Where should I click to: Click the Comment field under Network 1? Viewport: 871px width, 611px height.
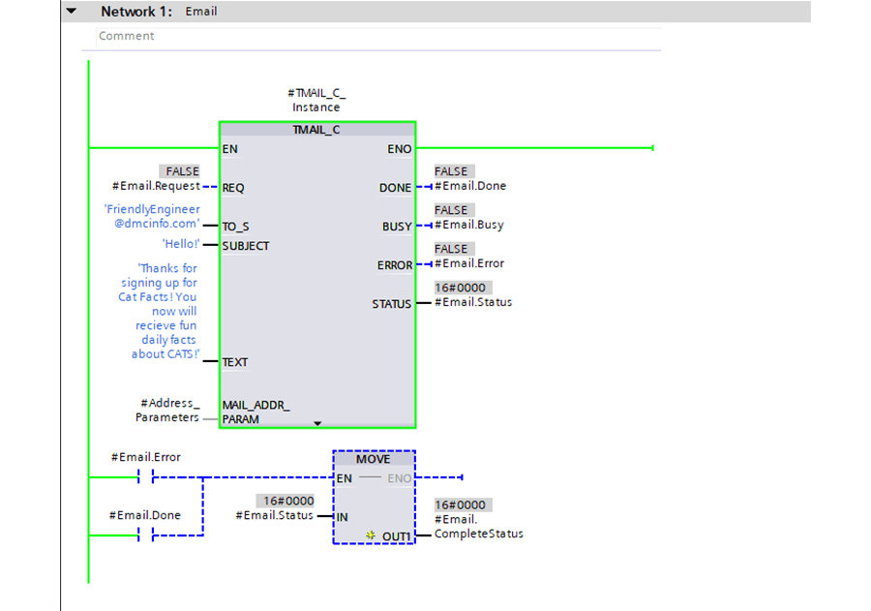(378, 36)
